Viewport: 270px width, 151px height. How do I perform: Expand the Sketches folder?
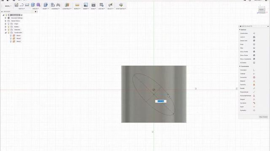click(5, 30)
